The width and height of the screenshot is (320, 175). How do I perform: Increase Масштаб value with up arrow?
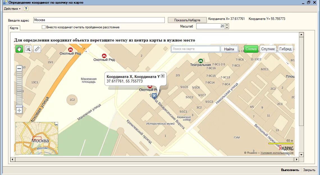click(x=227, y=25)
